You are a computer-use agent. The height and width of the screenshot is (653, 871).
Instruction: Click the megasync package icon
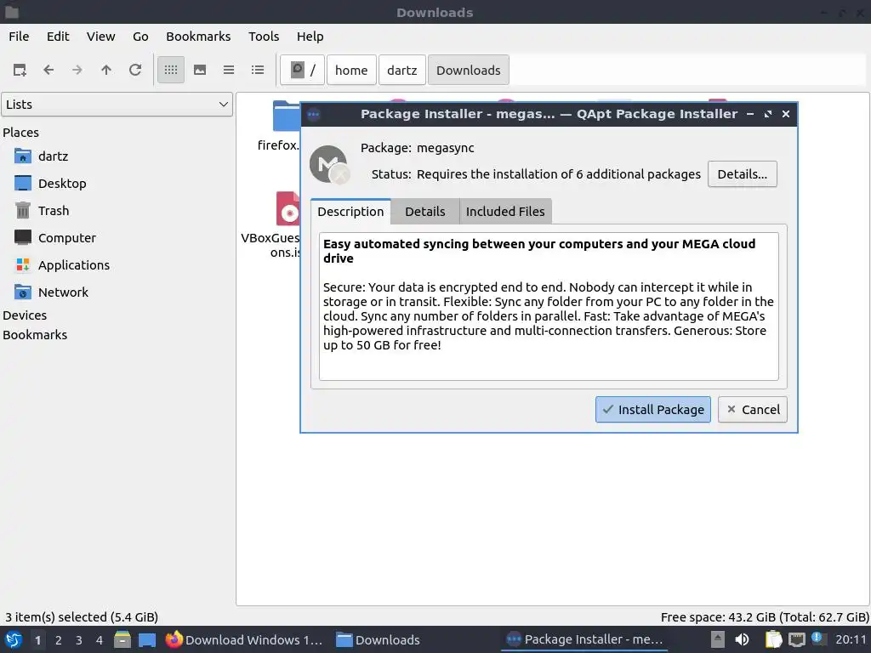point(330,164)
